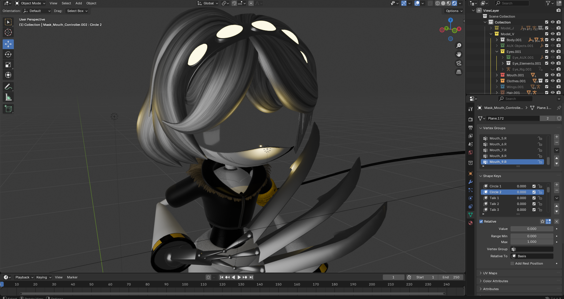
Task: Clear shape keys with X button
Action: tap(557, 221)
